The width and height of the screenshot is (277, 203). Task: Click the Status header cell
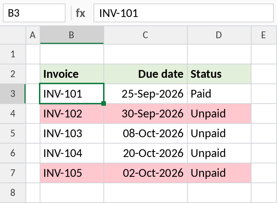pyautogui.click(x=219, y=74)
